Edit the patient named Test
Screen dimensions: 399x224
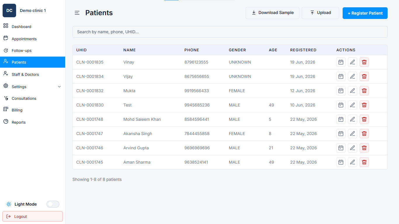point(353,105)
